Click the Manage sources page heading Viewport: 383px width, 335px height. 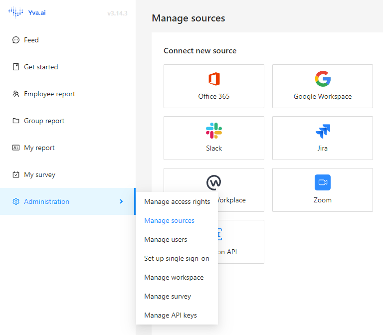[189, 18]
